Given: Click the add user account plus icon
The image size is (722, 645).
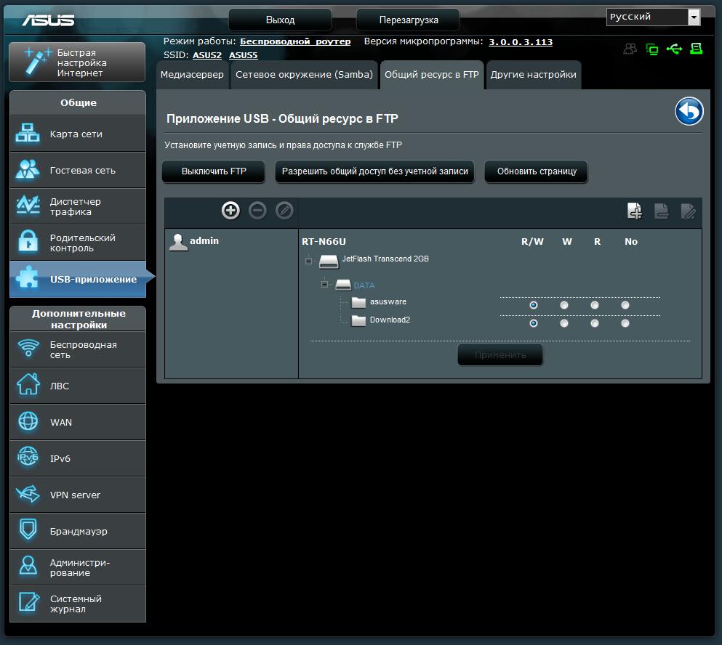Looking at the screenshot, I should [x=230, y=211].
